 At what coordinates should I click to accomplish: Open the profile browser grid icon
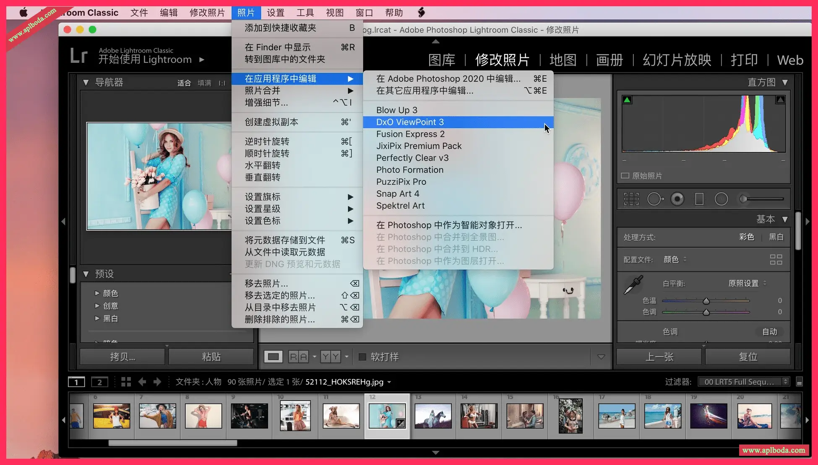(x=776, y=260)
